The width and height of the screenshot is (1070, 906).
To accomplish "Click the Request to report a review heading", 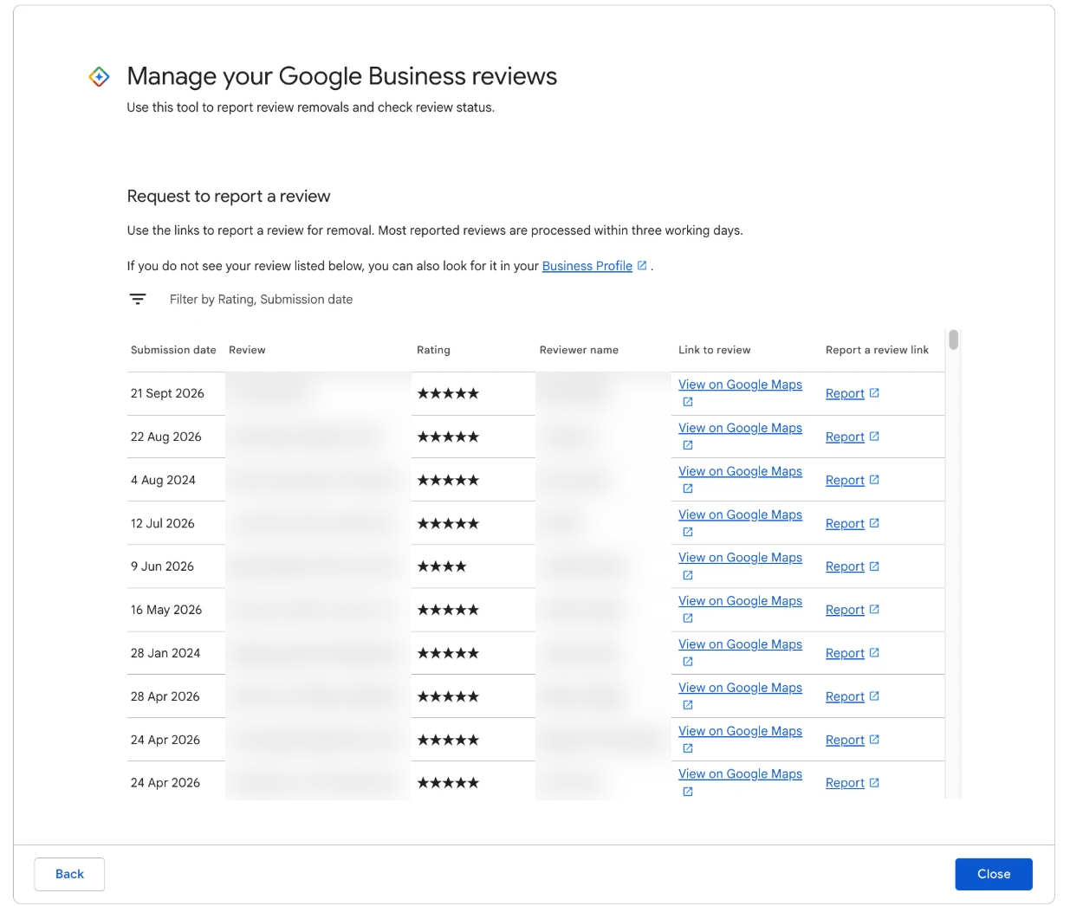I will pyautogui.click(x=229, y=196).
